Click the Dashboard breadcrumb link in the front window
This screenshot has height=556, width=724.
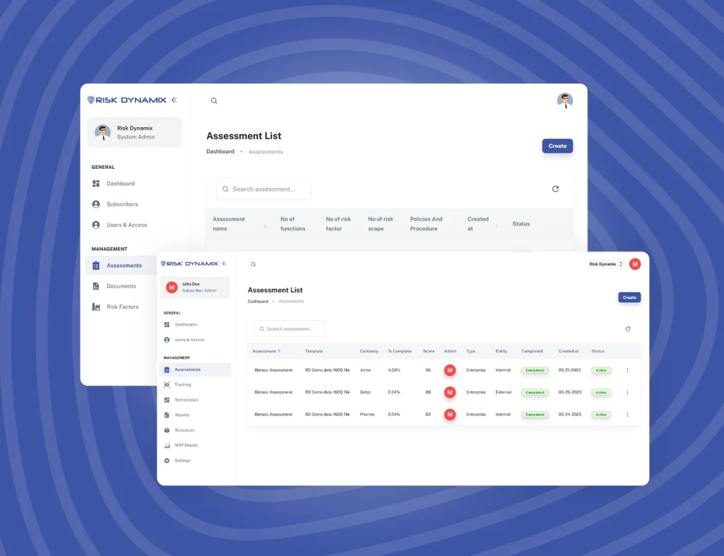(x=257, y=302)
